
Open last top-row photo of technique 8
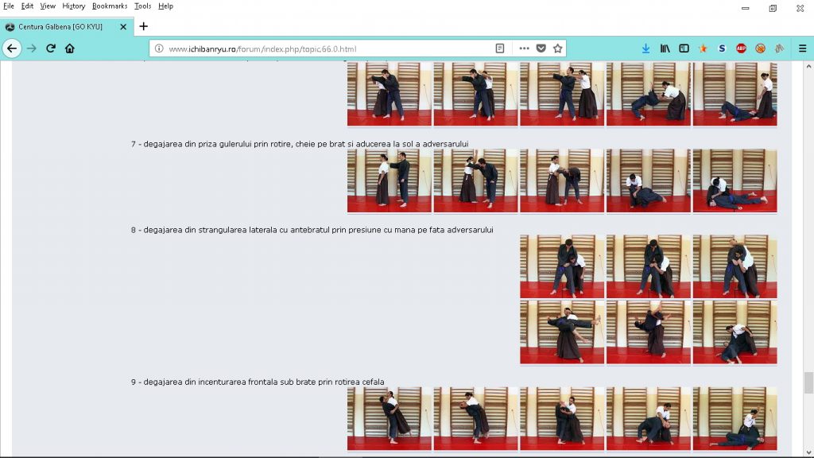point(735,266)
